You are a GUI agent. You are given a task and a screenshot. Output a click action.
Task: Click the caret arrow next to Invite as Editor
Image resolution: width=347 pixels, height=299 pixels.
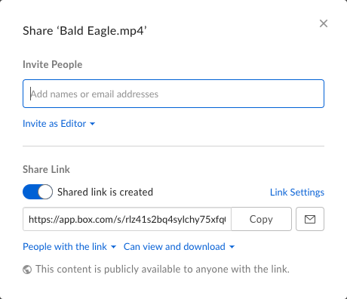93,124
